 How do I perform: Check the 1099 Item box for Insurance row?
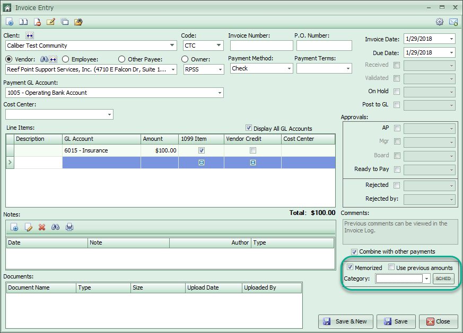(202, 150)
